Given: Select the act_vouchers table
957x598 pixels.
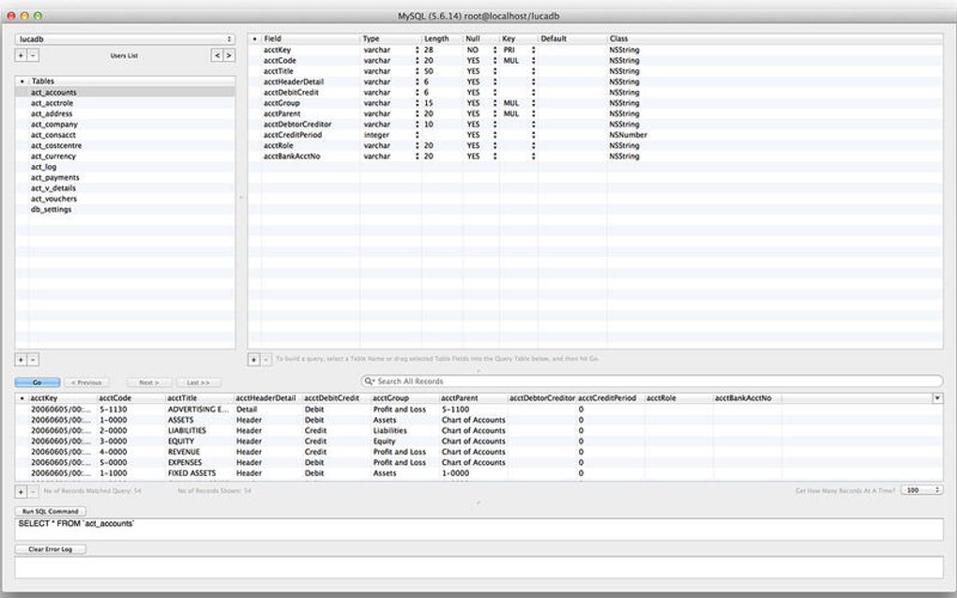Looking at the screenshot, I should pos(125,199).
